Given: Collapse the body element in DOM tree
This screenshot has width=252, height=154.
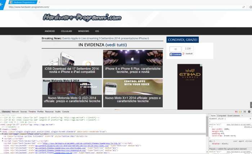Looking at the screenshot, I should click(x=1, y=131).
